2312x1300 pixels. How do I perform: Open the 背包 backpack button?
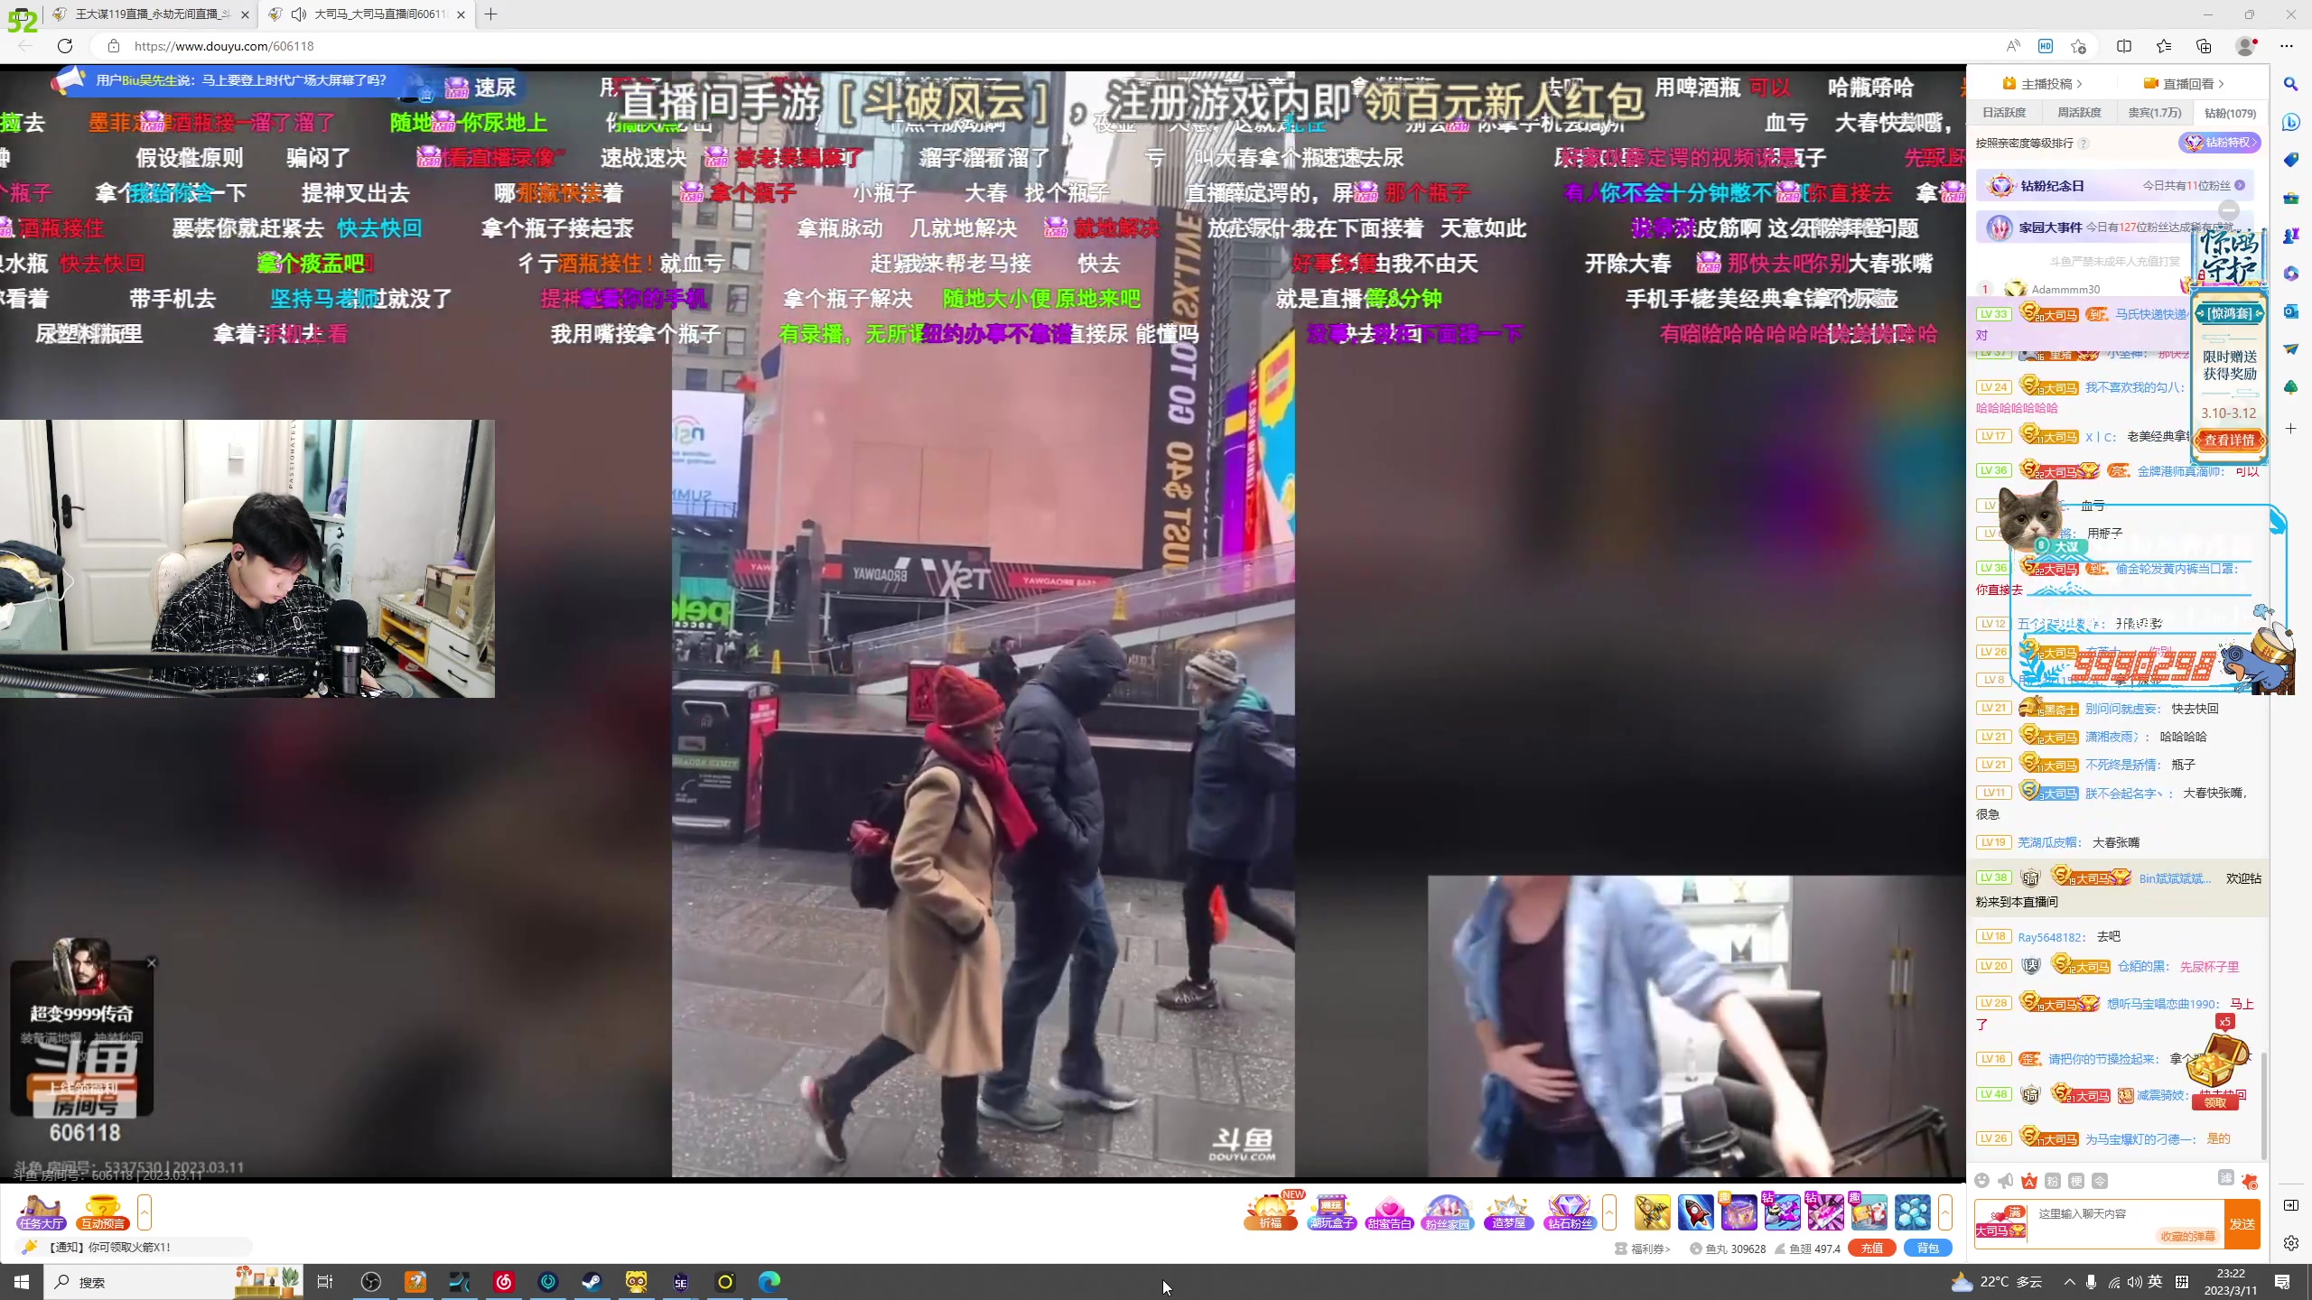click(1927, 1249)
